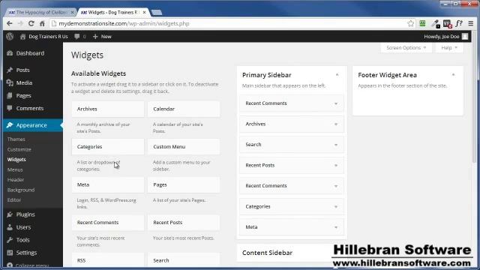The height and width of the screenshot is (270, 480).
Task: Collapse the Footer Widget Area panel
Action: coord(453,75)
